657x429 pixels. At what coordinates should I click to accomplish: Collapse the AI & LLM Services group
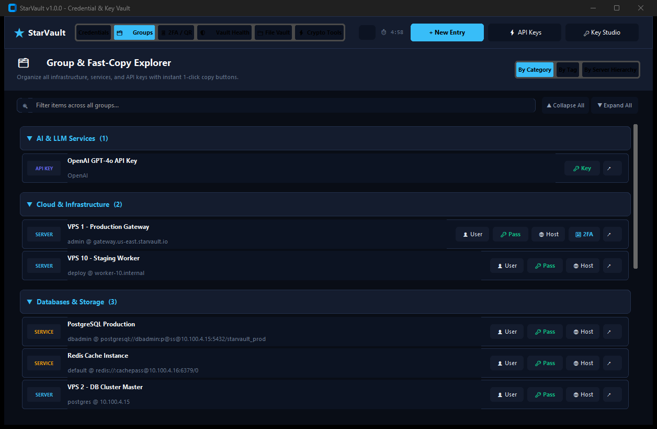click(x=325, y=138)
